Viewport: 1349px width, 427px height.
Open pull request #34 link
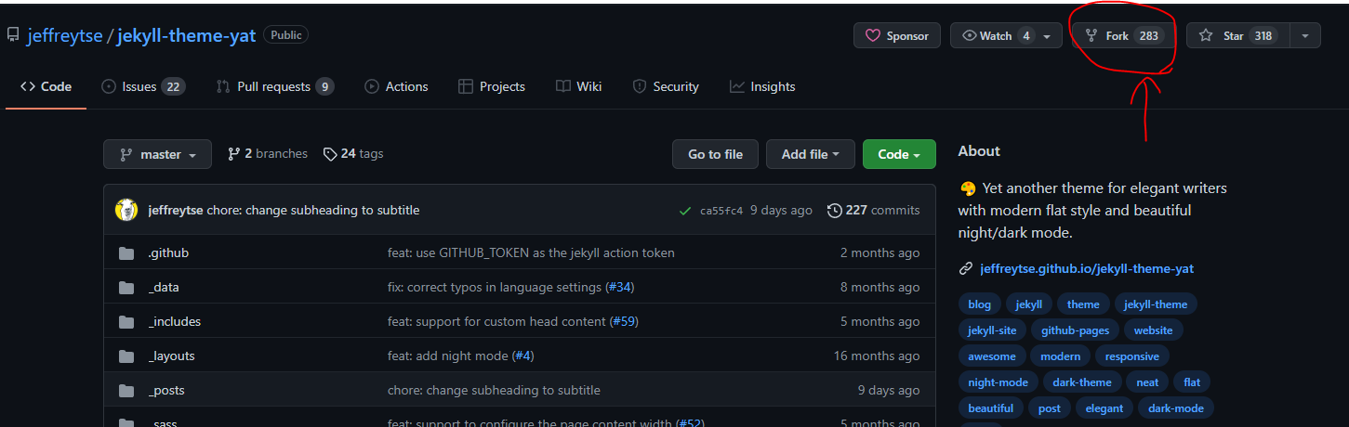pos(620,287)
